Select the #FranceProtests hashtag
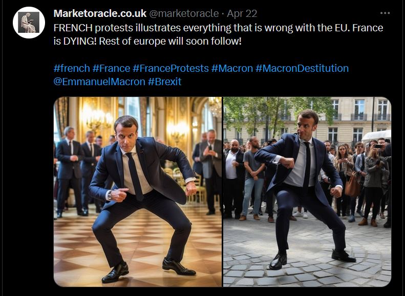This screenshot has width=405, height=296. coord(170,68)
